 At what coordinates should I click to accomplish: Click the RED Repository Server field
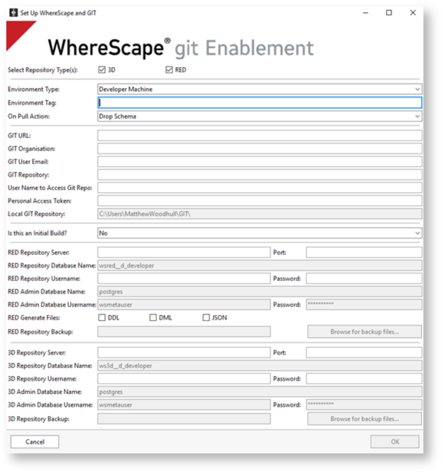[184, 253]
